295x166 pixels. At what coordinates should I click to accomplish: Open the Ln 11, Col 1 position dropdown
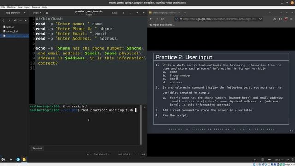[x=127, y=154]
